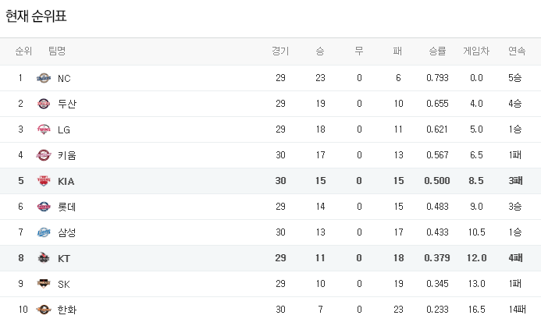This screenshot has width=541, height=326.
Task: Select the highlighted KIA row's 0.500 win rate
Action: [x=437, y=181]
